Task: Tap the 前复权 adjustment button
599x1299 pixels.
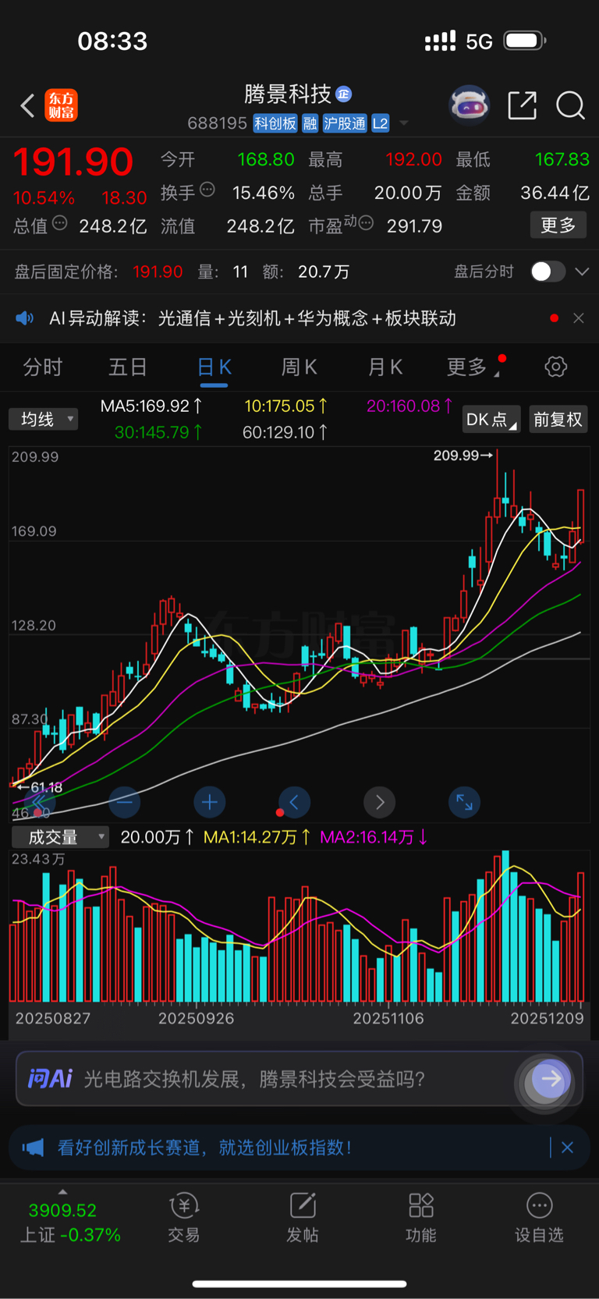Action: click(x=558, y=420)
